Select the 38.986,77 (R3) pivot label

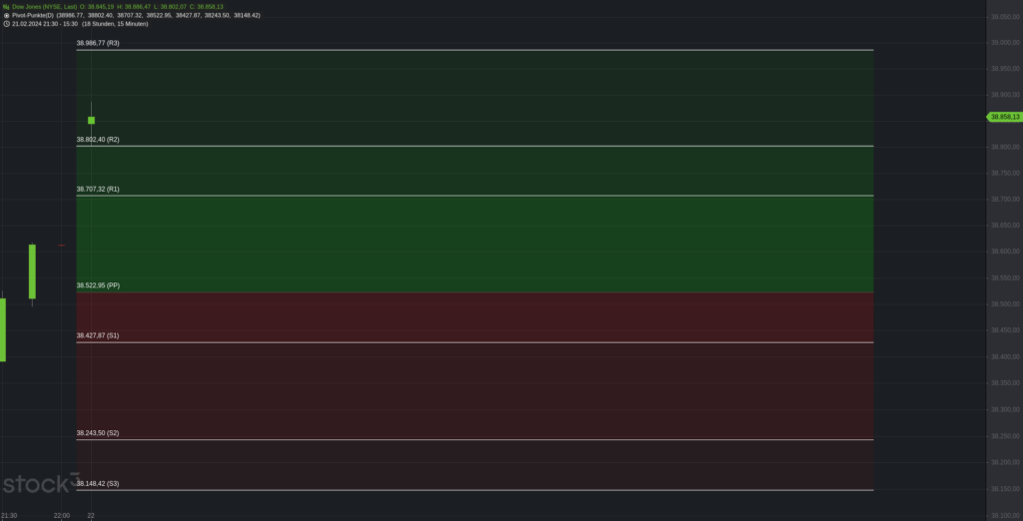coord(98,44)
